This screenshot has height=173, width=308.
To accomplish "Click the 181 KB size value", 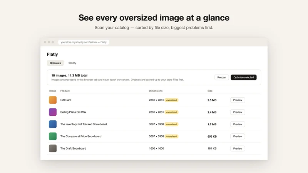I will pyautogui.click(x=212, y=148).
